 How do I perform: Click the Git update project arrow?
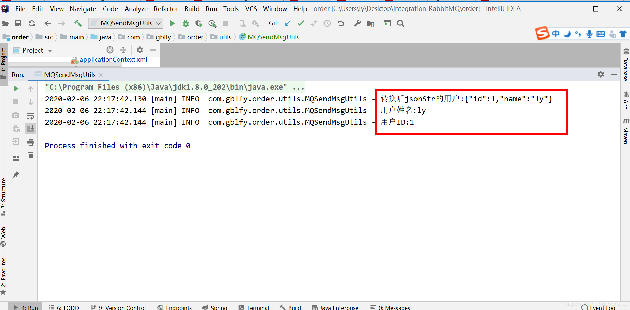pos(288,23)
